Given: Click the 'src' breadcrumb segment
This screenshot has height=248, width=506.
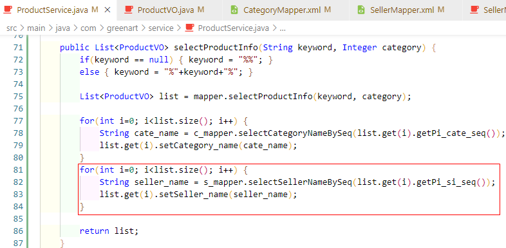Looking at the screenshot, I should pyautogui.click(x=12, y=28).
